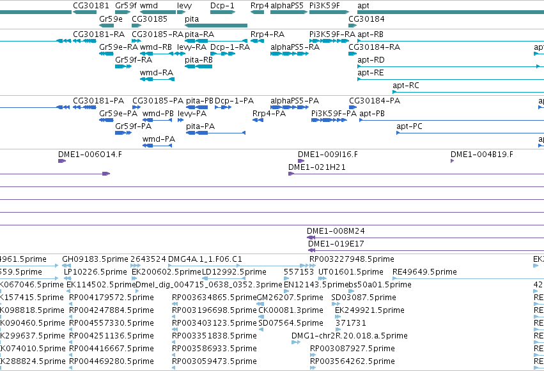Select transcript pita-RA
Image resolution: width=544 pixels, height=371 pixels.
pos(199,34)
